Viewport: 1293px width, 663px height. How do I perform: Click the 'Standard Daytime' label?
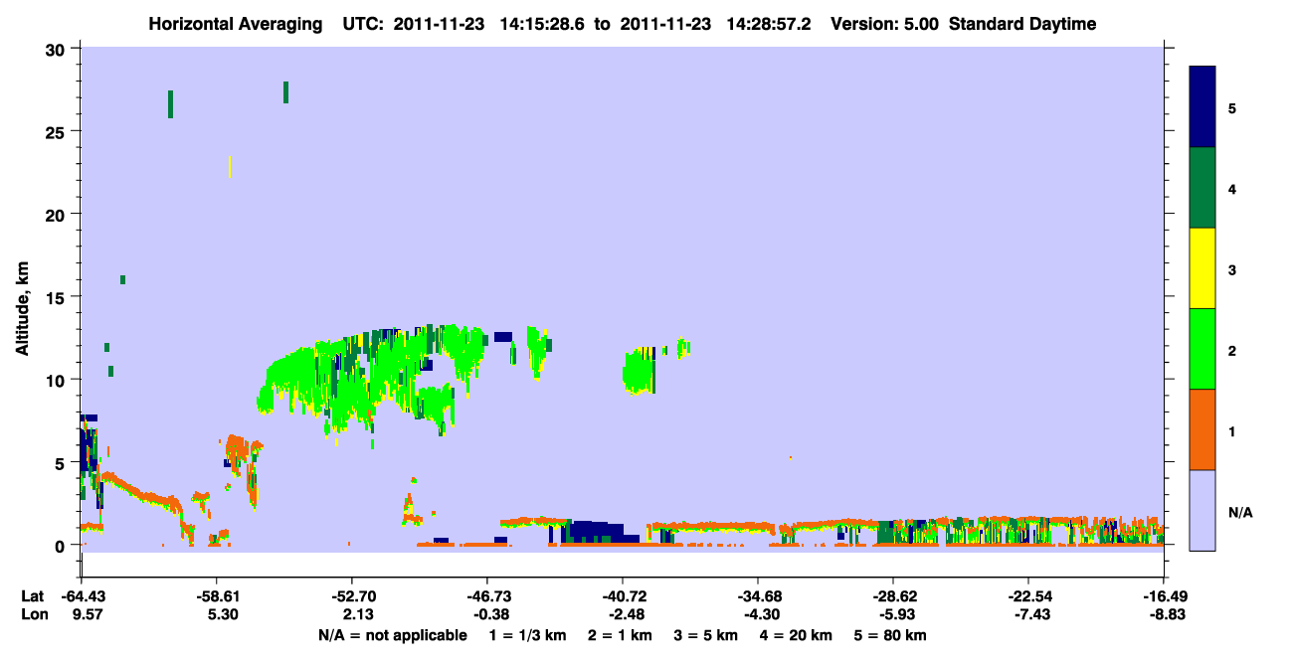1023,24
